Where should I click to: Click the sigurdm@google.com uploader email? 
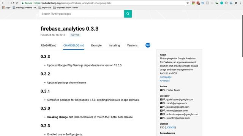point(178,118)
